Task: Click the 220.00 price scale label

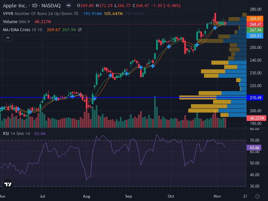Action: click(256, 86)
